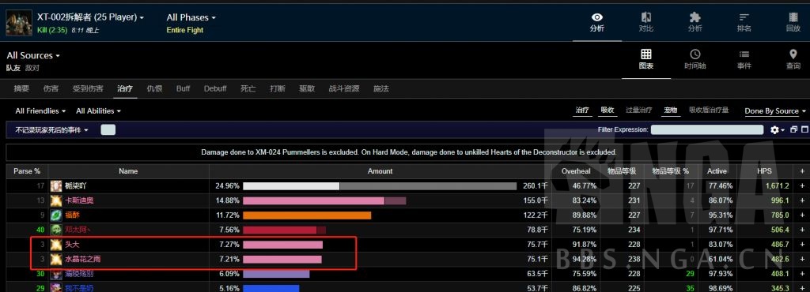The image size is (810, 292).
Task: Click the restore-window icon beside the gear
Action: click(x=794, y=129)
